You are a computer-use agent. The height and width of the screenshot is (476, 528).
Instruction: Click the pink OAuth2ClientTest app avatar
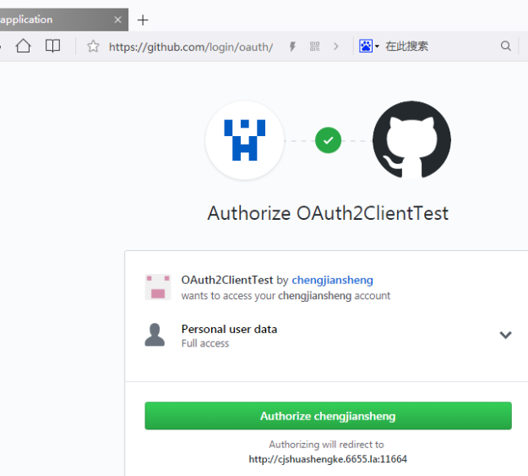[x=158, y=287]
